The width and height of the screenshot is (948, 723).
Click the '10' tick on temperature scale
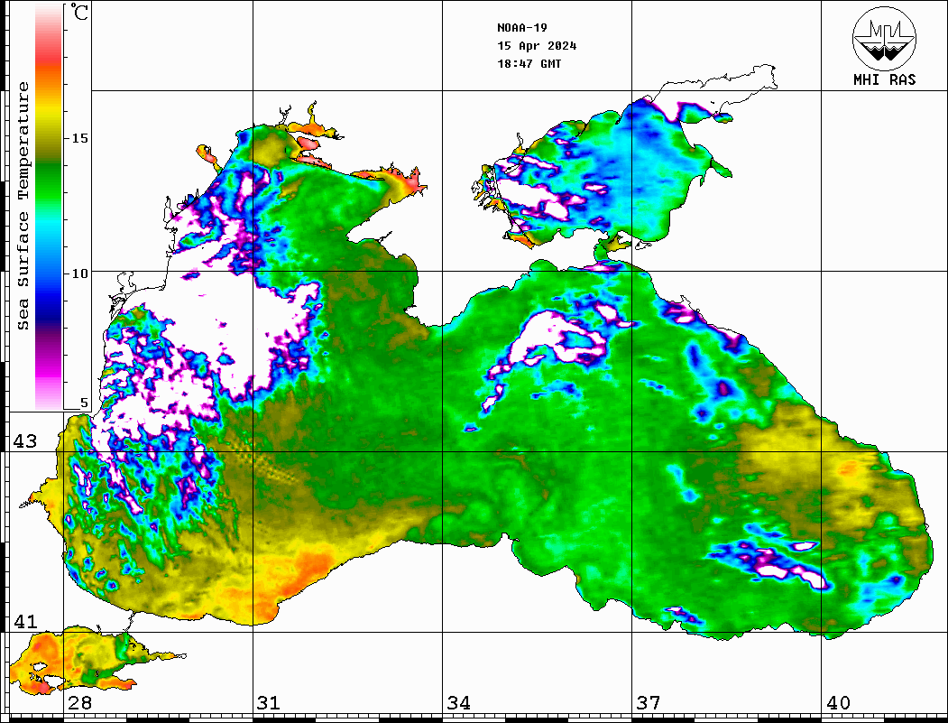79,273
